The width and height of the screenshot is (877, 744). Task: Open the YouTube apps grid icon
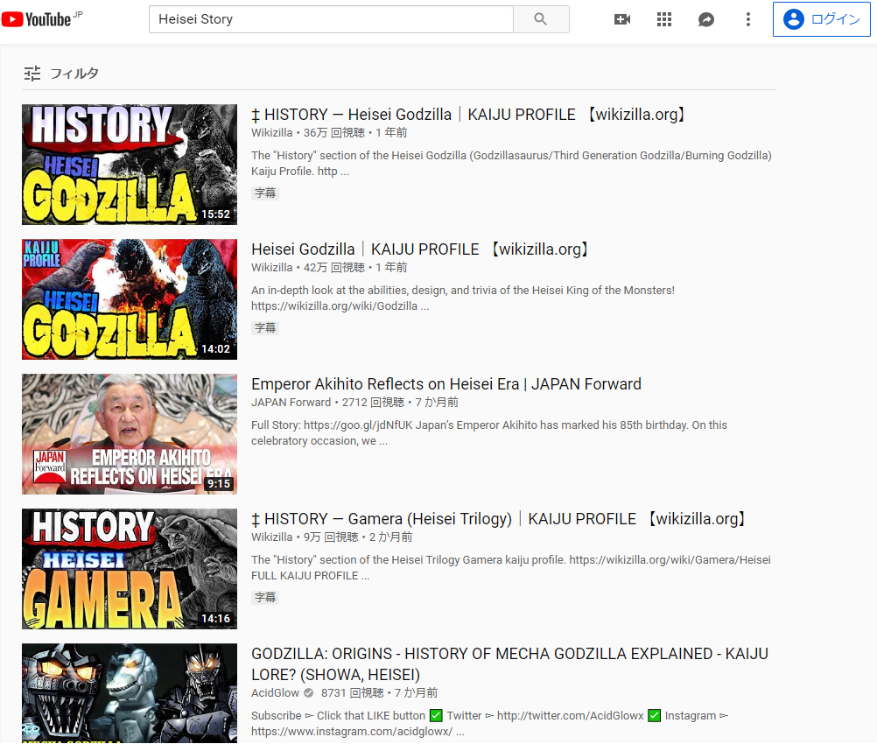664,19
